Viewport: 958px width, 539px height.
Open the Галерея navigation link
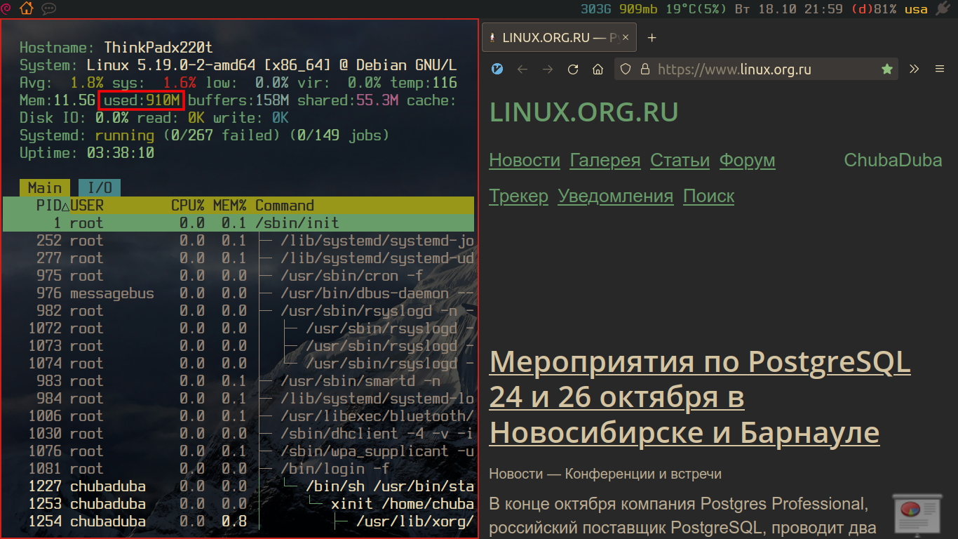605,160
